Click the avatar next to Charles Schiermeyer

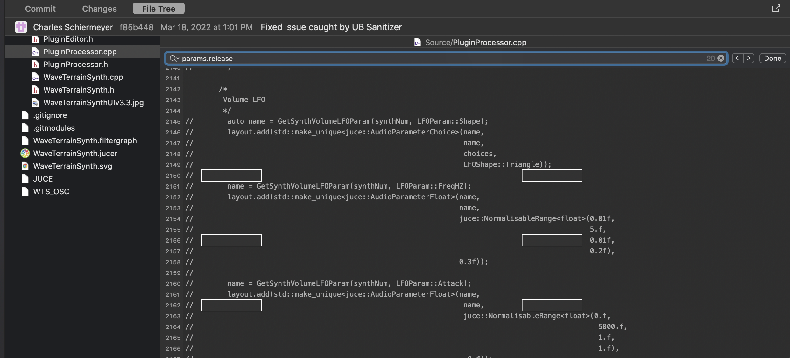click(21, 27)
